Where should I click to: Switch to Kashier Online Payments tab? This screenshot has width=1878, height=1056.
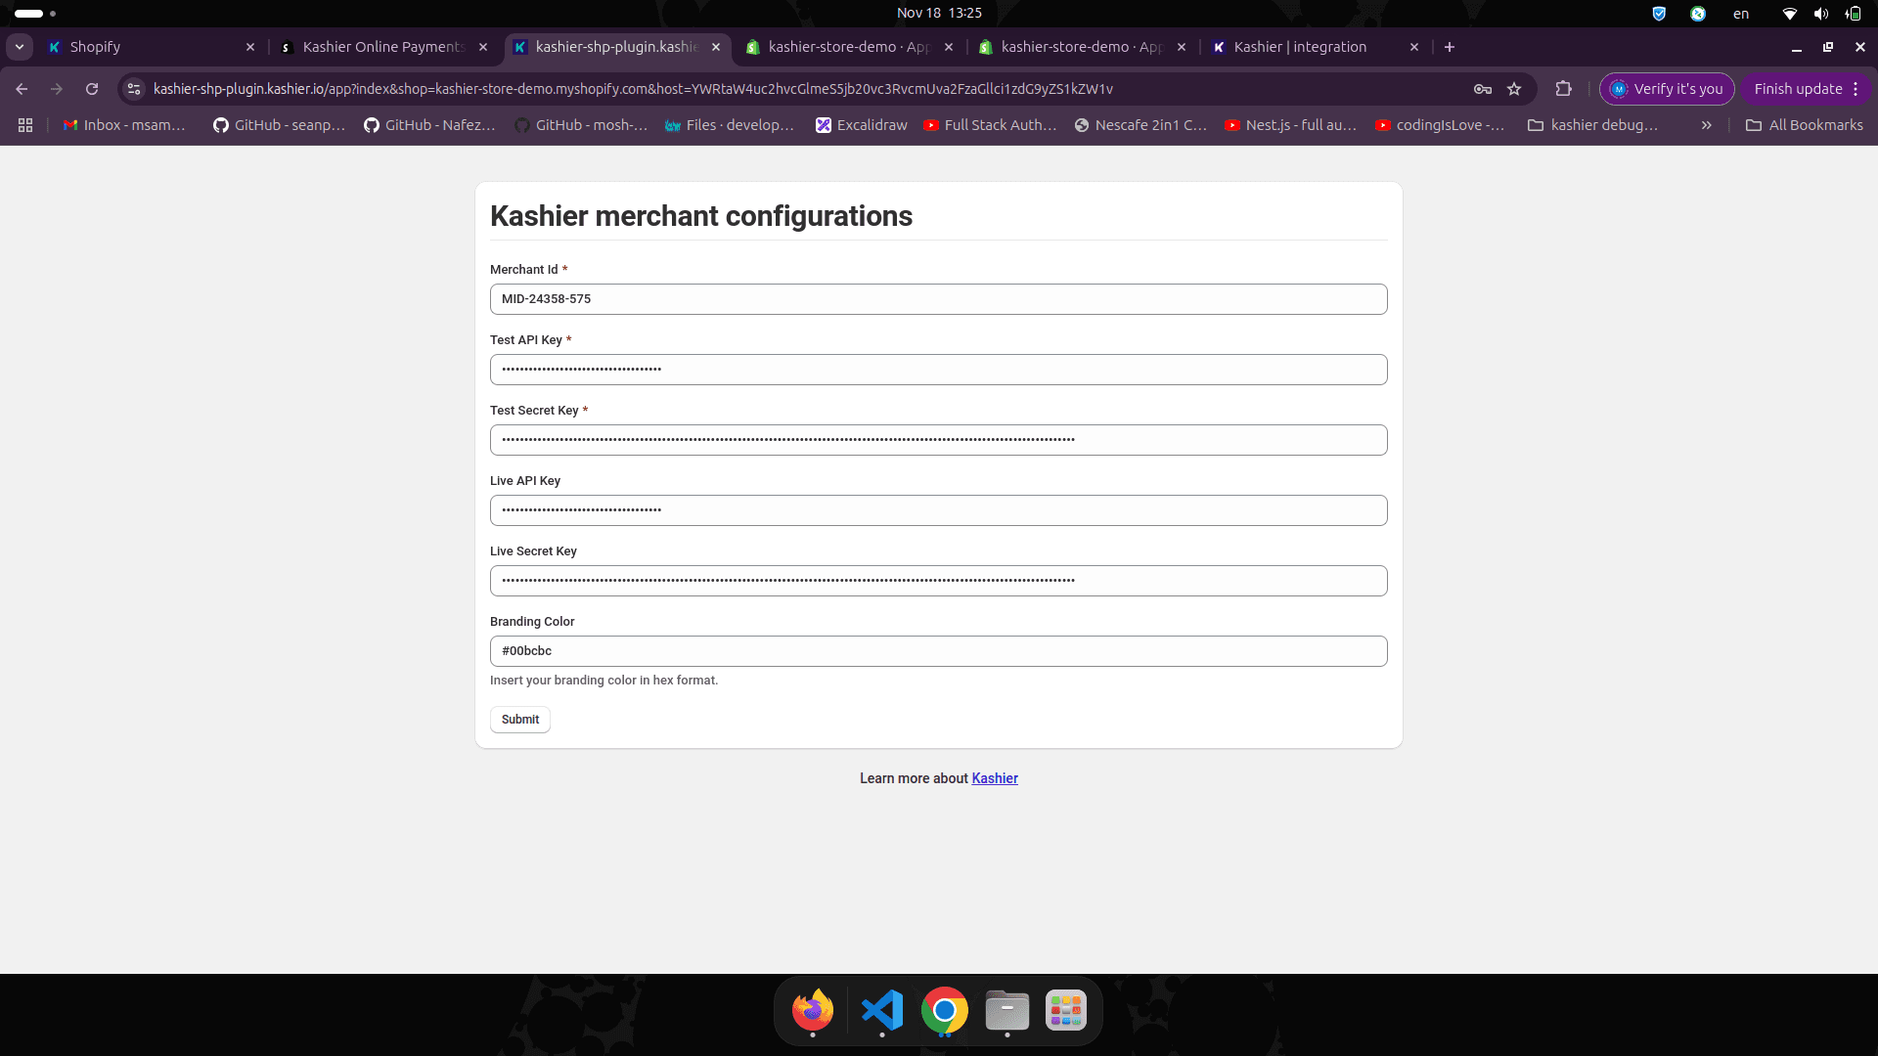[x=383, y=47]
